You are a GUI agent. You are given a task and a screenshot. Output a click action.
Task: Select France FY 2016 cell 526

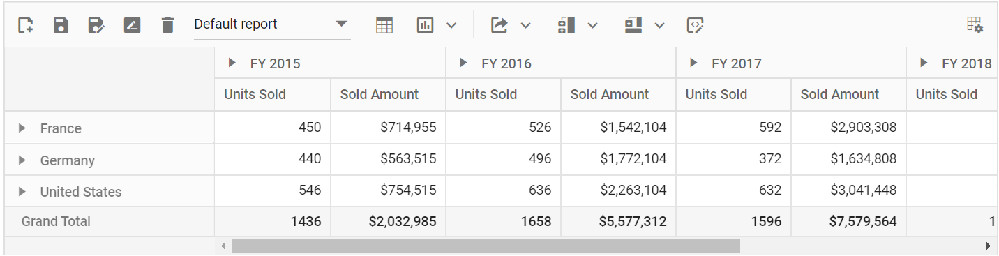point(503,128)
